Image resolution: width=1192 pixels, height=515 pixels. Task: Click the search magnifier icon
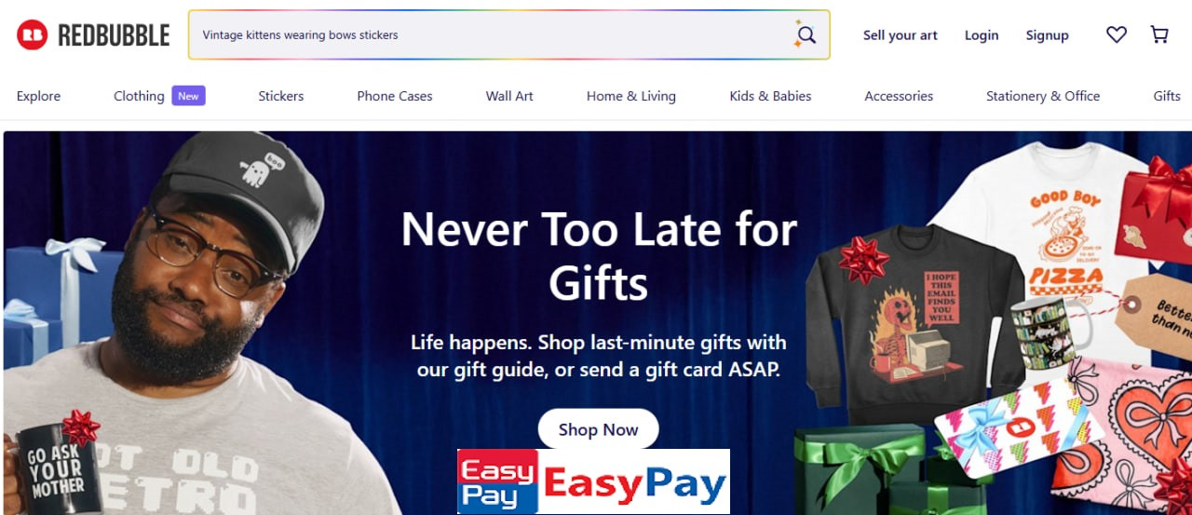806,35
